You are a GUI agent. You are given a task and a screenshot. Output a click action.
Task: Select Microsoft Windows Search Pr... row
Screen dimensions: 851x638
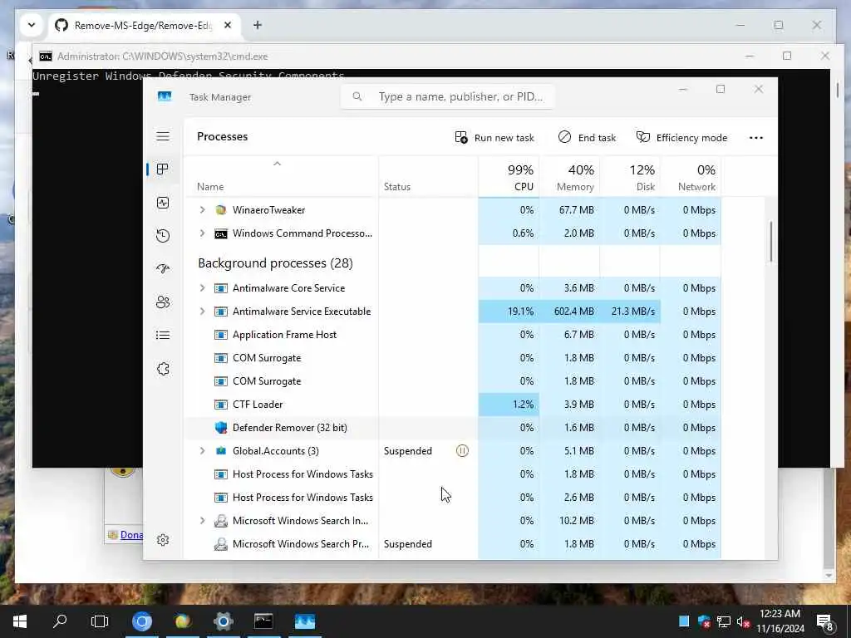[x=452, y=544]
